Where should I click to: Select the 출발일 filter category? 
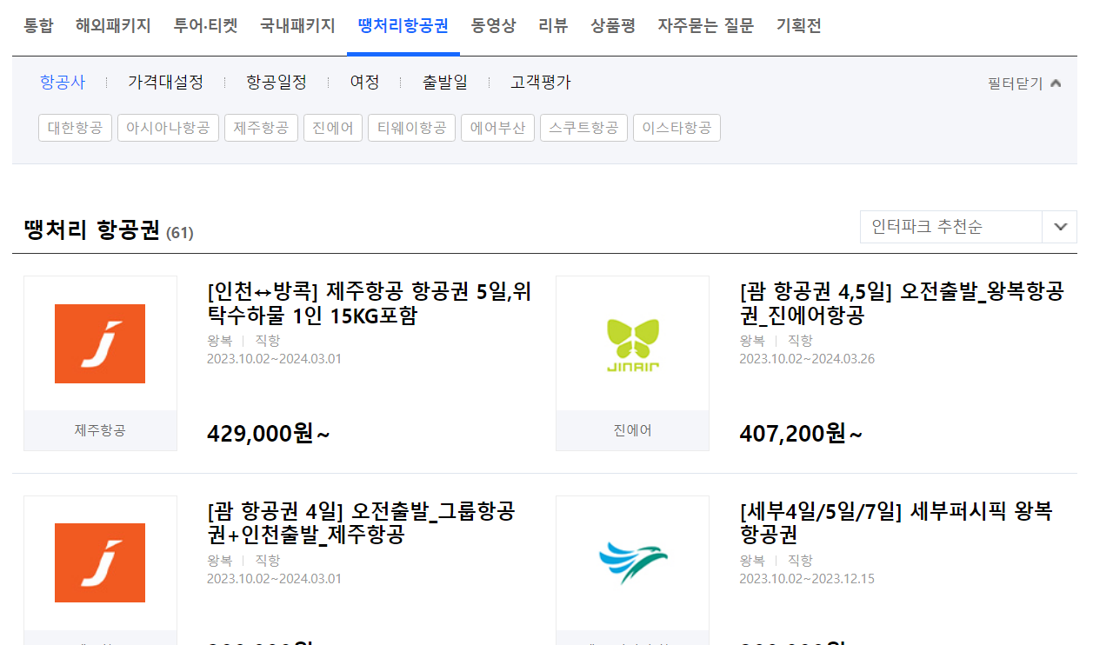click(443, 82)
